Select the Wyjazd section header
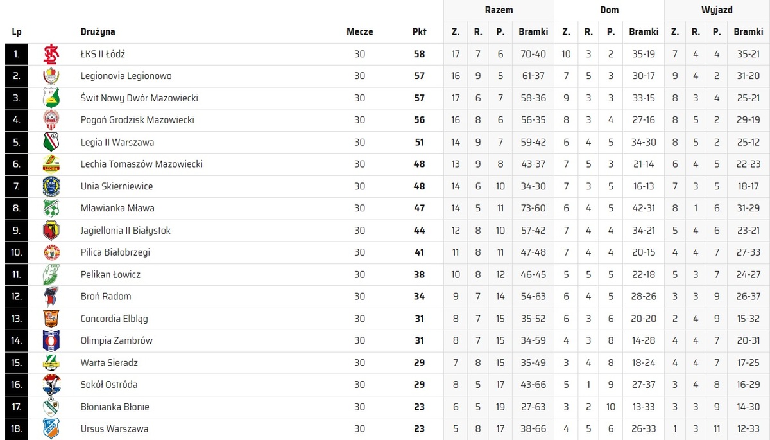Screen dimensions: 770x440 point(717,10)
